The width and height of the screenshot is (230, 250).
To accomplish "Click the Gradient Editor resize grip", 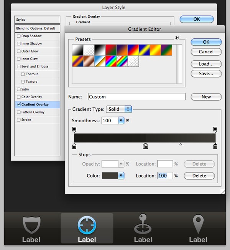I will (223, 191).
